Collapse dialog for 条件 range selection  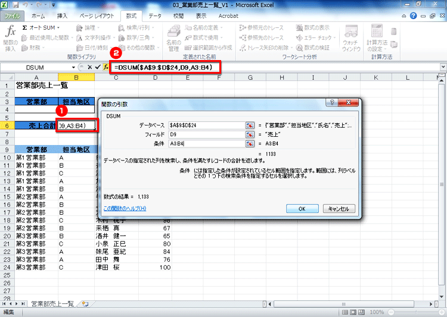(x=250, y=144)
